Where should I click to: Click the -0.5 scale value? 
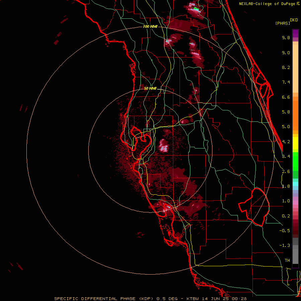[285, 231]
